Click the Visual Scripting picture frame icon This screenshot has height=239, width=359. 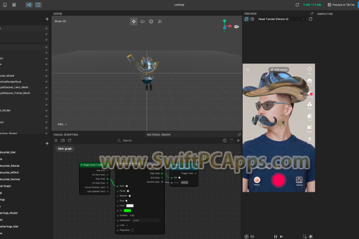coord(63,140)
